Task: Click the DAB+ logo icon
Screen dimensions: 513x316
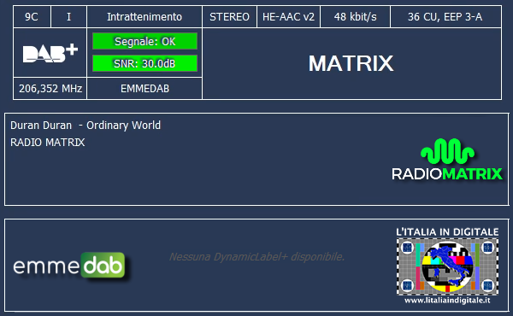Action: point(50,53)
